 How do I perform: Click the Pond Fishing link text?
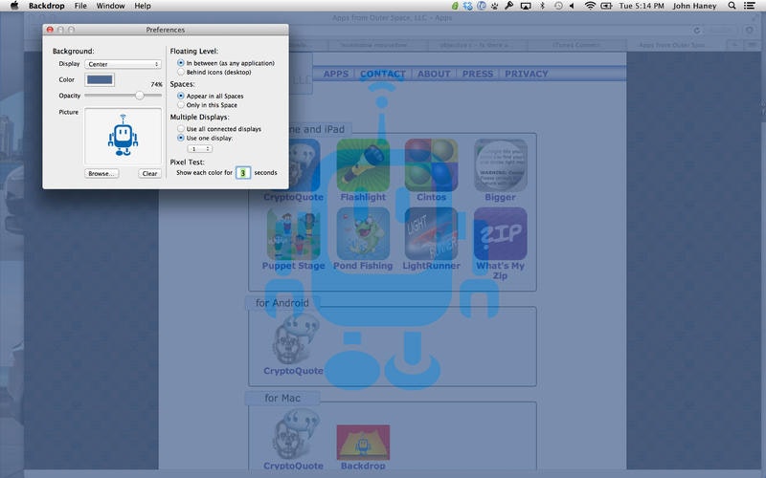click(x=363, y=266)
